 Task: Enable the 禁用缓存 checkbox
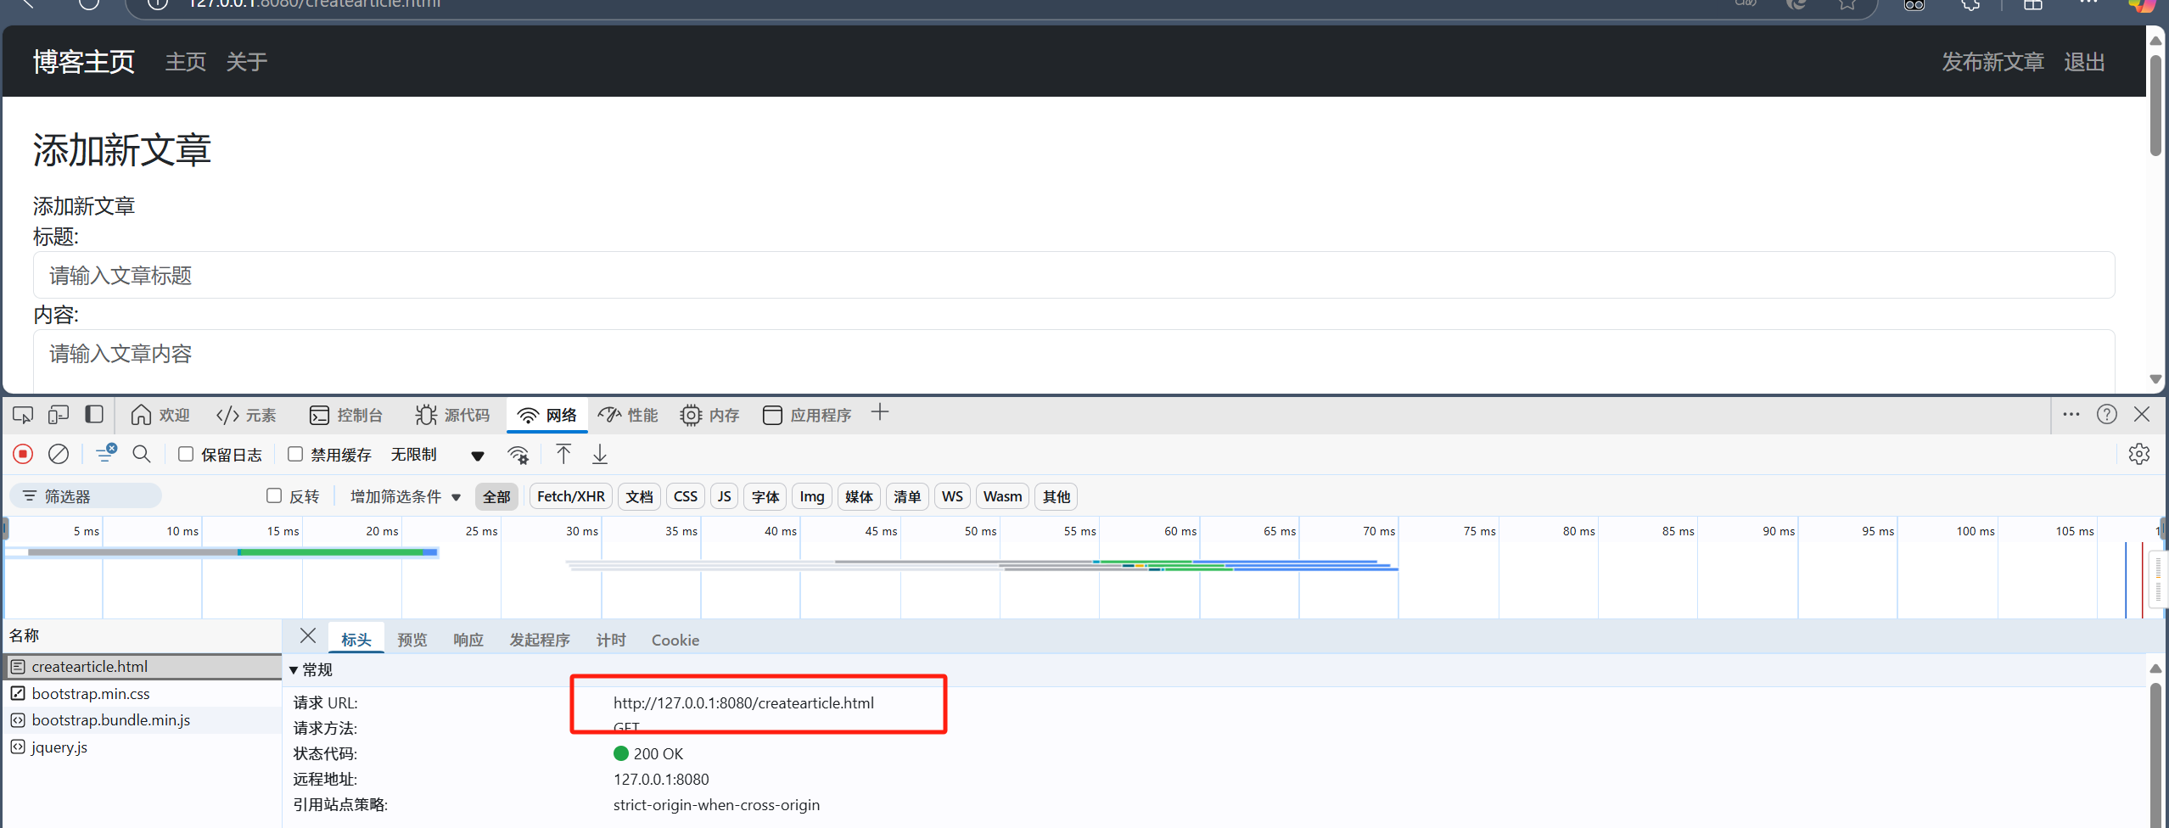tap(295, 455)
